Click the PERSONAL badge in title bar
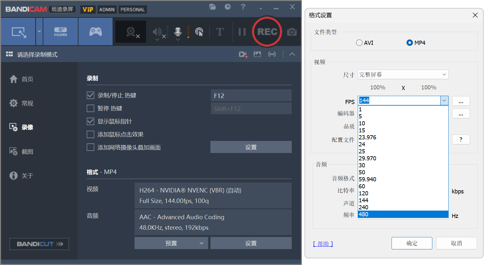Screen dimensions: 484x265 pyautogui.click(x=133, y=10)
